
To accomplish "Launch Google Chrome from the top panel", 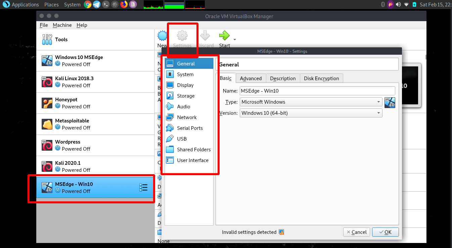I will 88,4.
